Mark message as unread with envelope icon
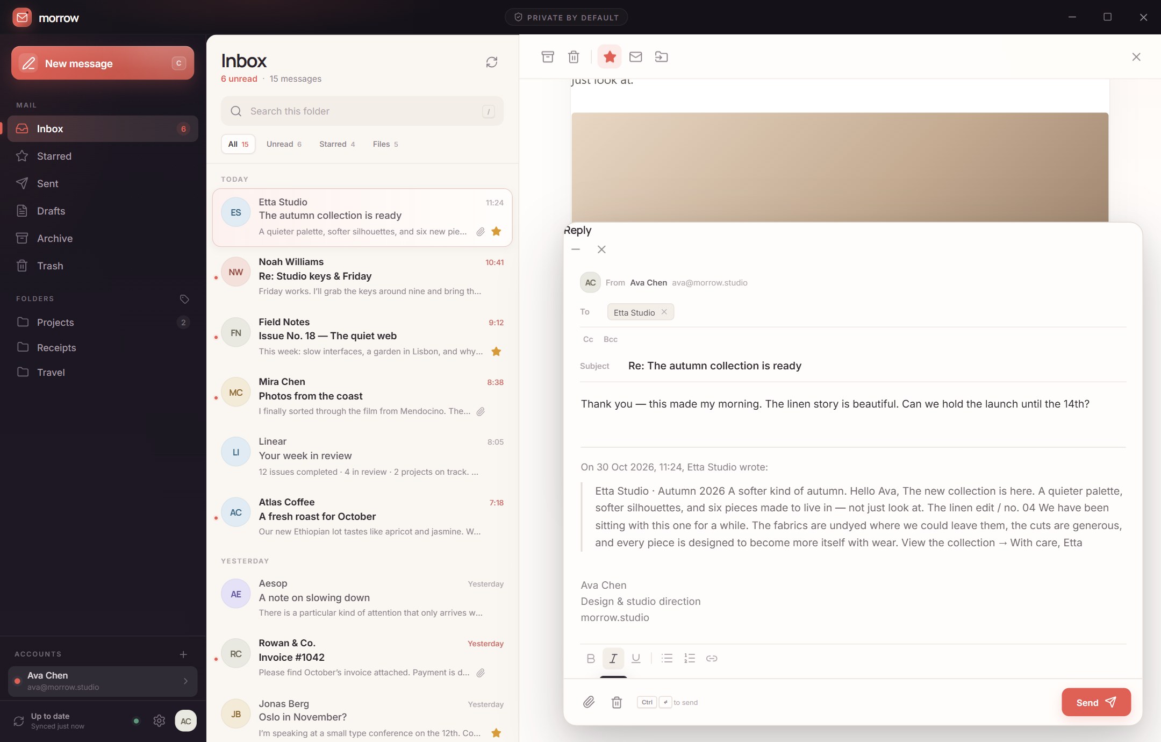1161x742 pixels. [635, 56]
